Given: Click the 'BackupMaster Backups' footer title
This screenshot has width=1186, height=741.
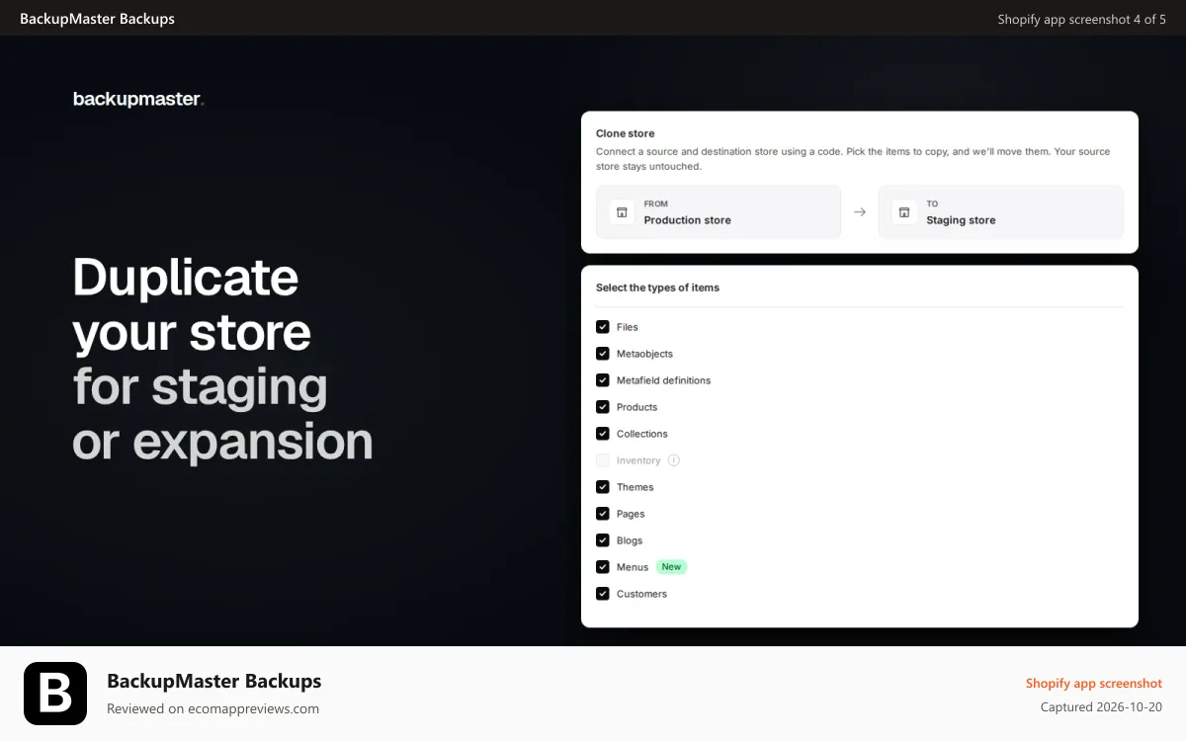Looking at the screenshot, I should (x=213, y=681).
